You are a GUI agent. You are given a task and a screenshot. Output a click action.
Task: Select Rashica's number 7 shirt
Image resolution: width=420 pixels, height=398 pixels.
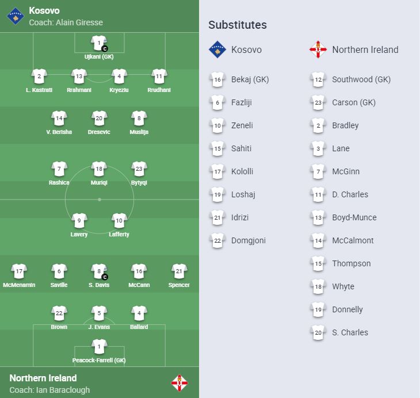point(59,169)
